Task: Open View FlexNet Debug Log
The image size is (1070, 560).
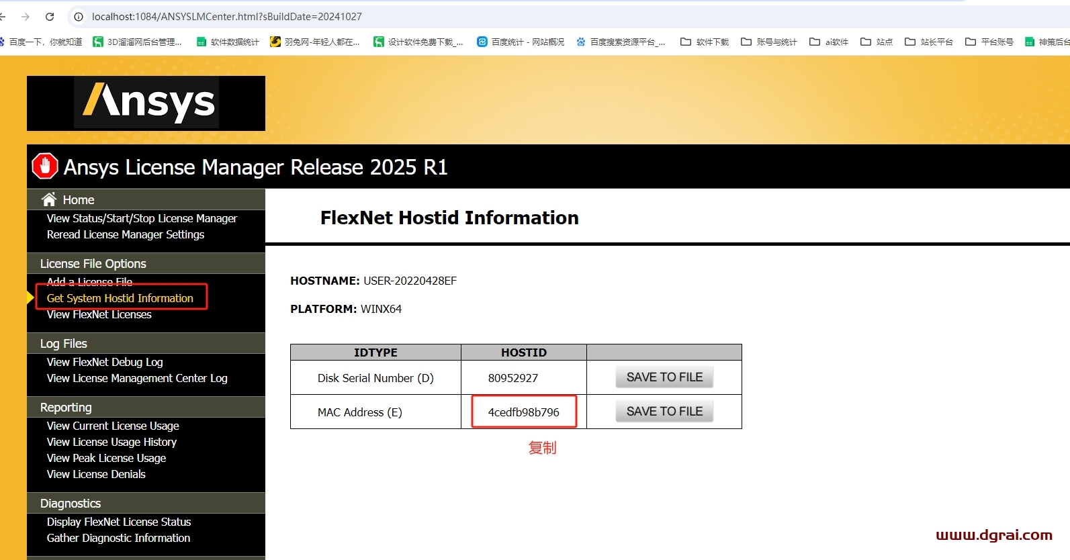Action: coord(105,362)
